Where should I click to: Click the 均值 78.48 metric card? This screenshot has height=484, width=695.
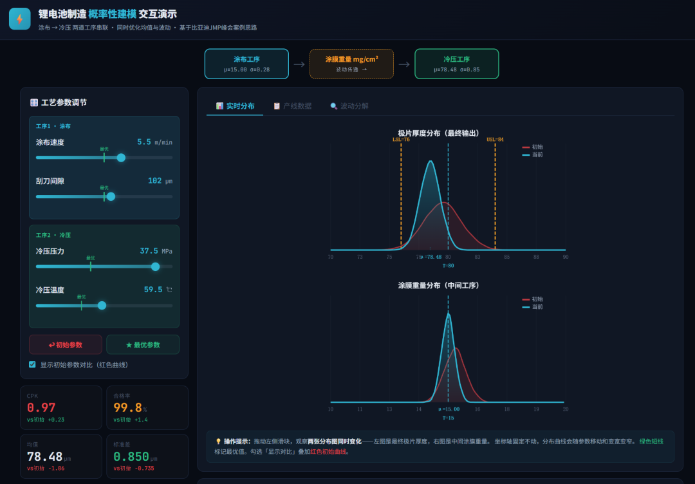(61, 456)
